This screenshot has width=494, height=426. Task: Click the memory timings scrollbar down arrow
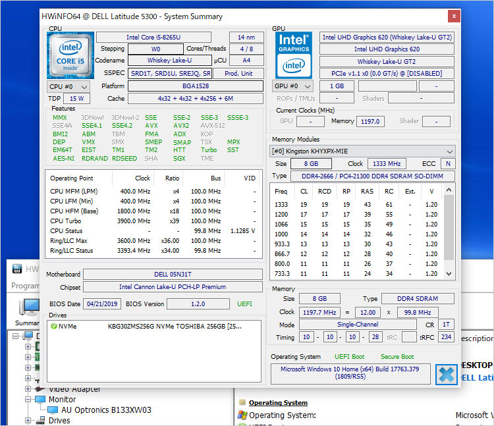[x=449, y=274]
